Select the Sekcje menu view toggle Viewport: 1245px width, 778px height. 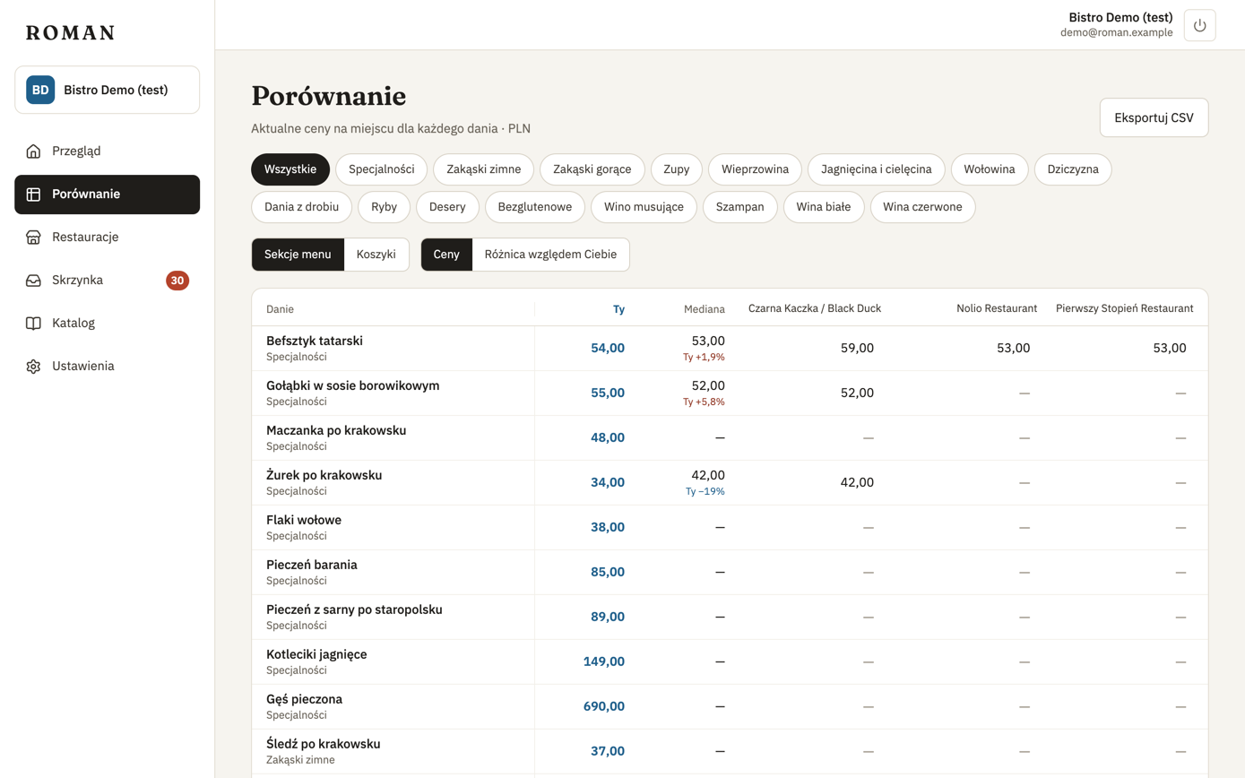coord(298,255)
